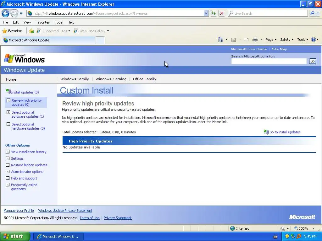Click the Search Microsoft.com text field
This screenshot has width=322, height=241.
(x=269, y=61)
